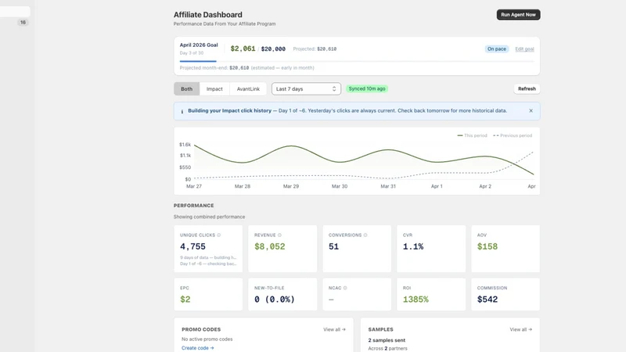Click the $158 AOV value
This screenshot has height=352, width=626.
[487, 246]
